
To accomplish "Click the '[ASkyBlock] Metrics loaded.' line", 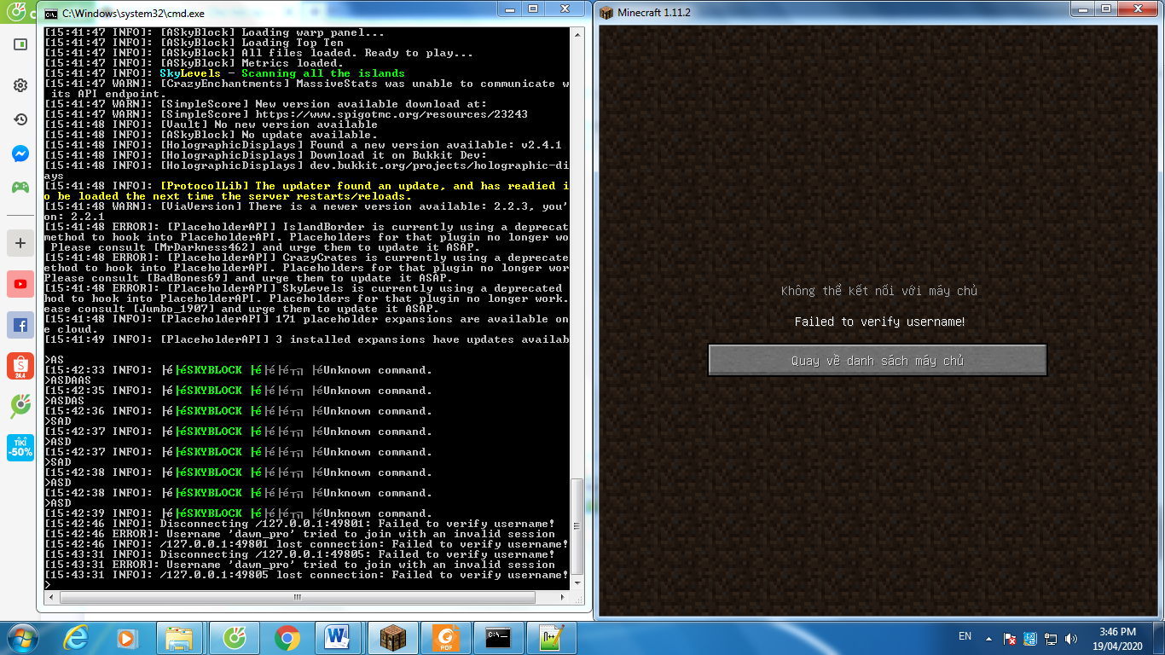I will pyautogui.click(x=194, y=63).
